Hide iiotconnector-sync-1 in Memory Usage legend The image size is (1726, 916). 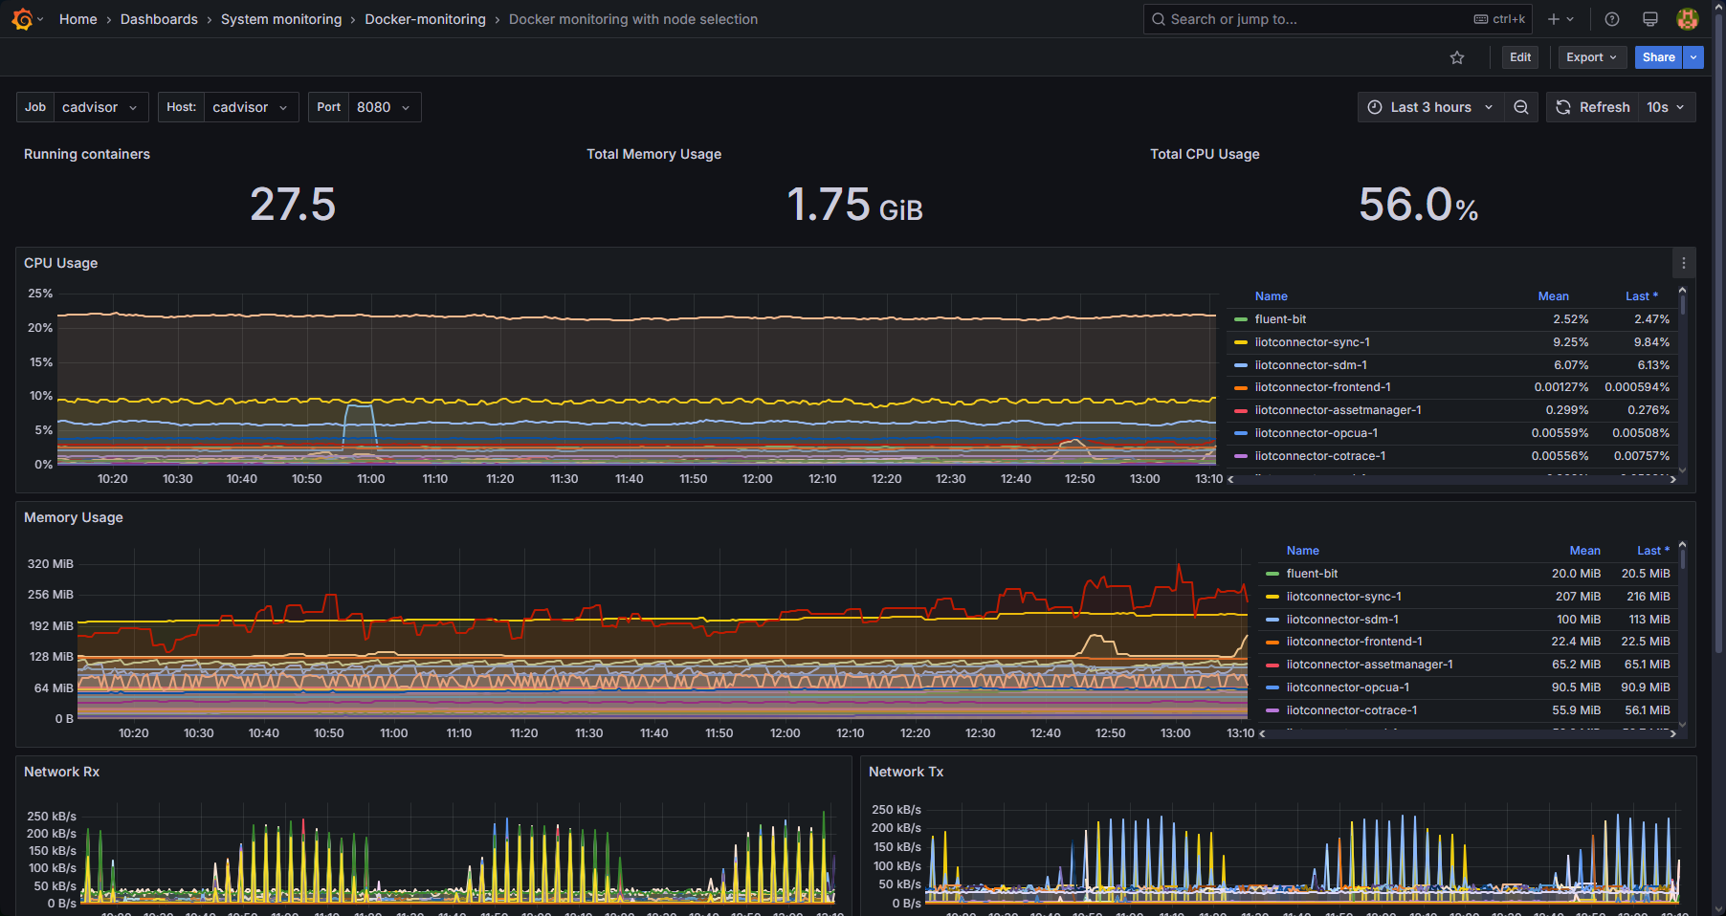(1344, 596)
